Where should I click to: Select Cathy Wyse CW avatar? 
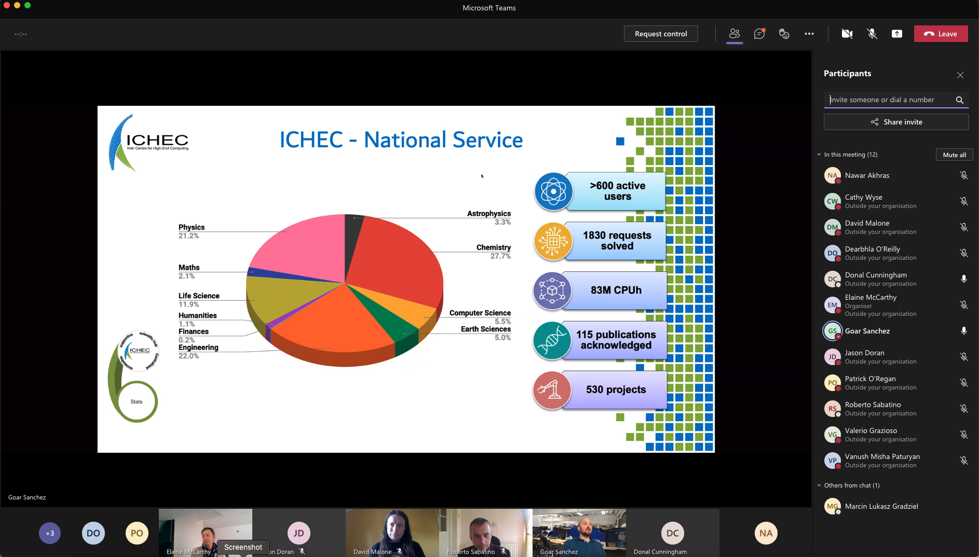833,201
